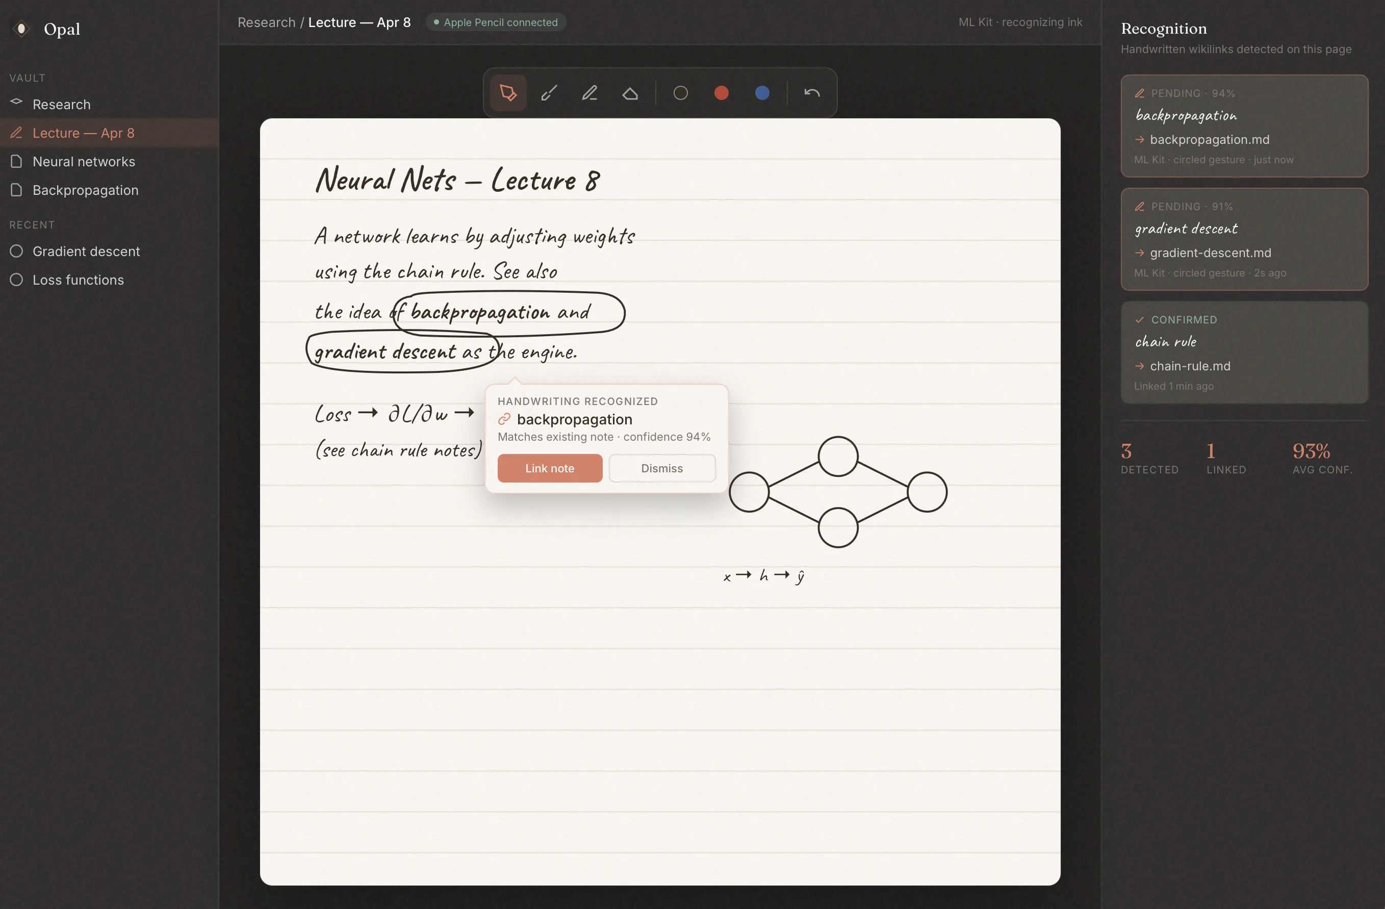Go to Research in the breadcrumb
This screenshot has height=909, width=1385.
pos(266,22)
